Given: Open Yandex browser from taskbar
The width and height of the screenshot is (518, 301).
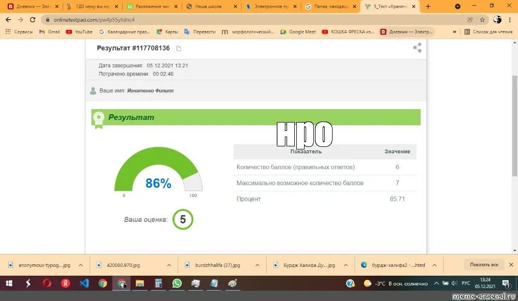Looking at the screenshot, I should (x=65, y=283).
